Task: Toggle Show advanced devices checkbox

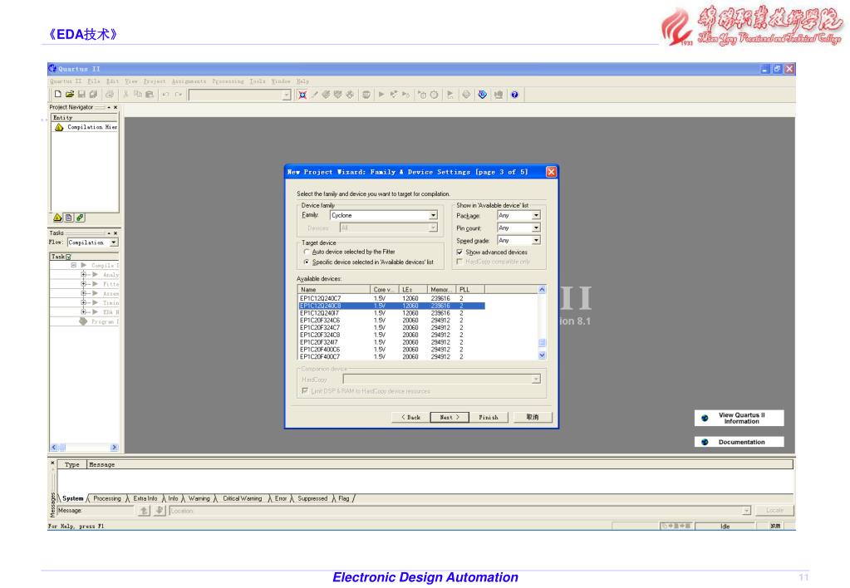Action: point(459,252)
